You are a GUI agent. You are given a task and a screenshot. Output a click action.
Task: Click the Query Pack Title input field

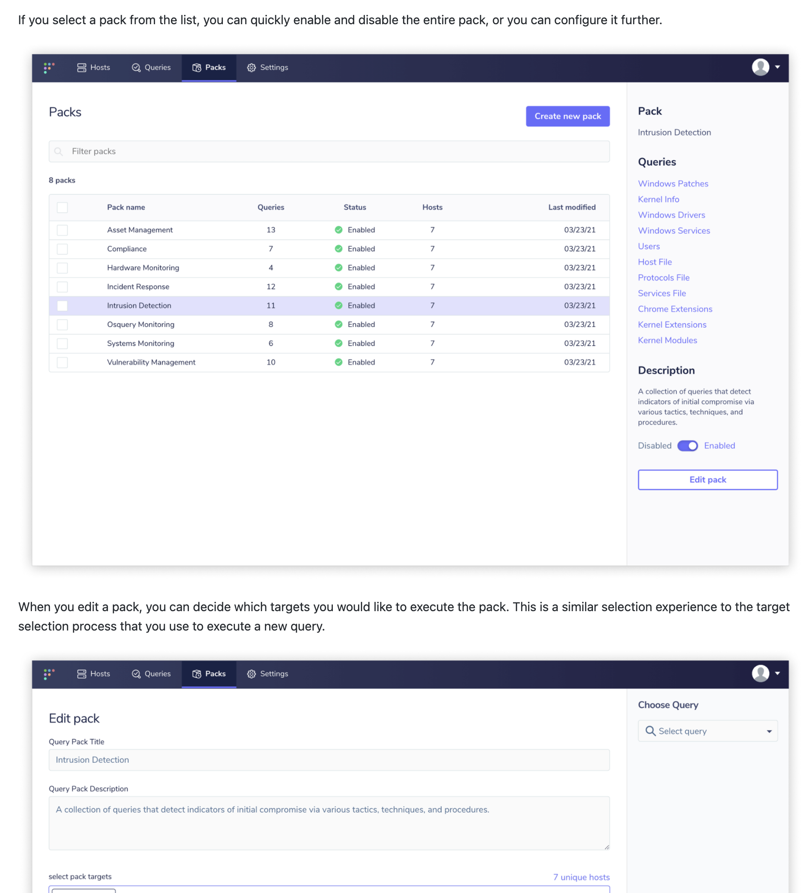[329, 759]
